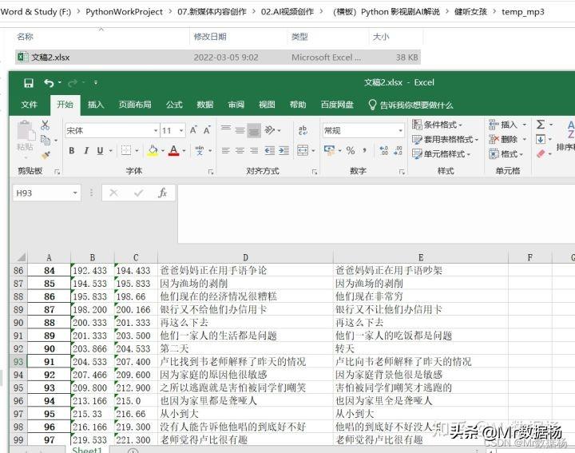This screenshot has width=575, height=453.
Task: Switch to the 视图 ribbon tab
Action: (x=267, y=105)
